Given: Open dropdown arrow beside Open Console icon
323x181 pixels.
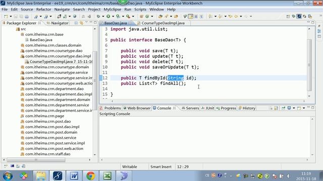Looking at the screenshot, I should [x=304, y=108].
